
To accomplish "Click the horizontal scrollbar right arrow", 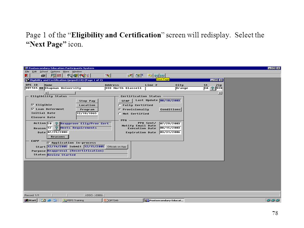I will tap(220, 93).
